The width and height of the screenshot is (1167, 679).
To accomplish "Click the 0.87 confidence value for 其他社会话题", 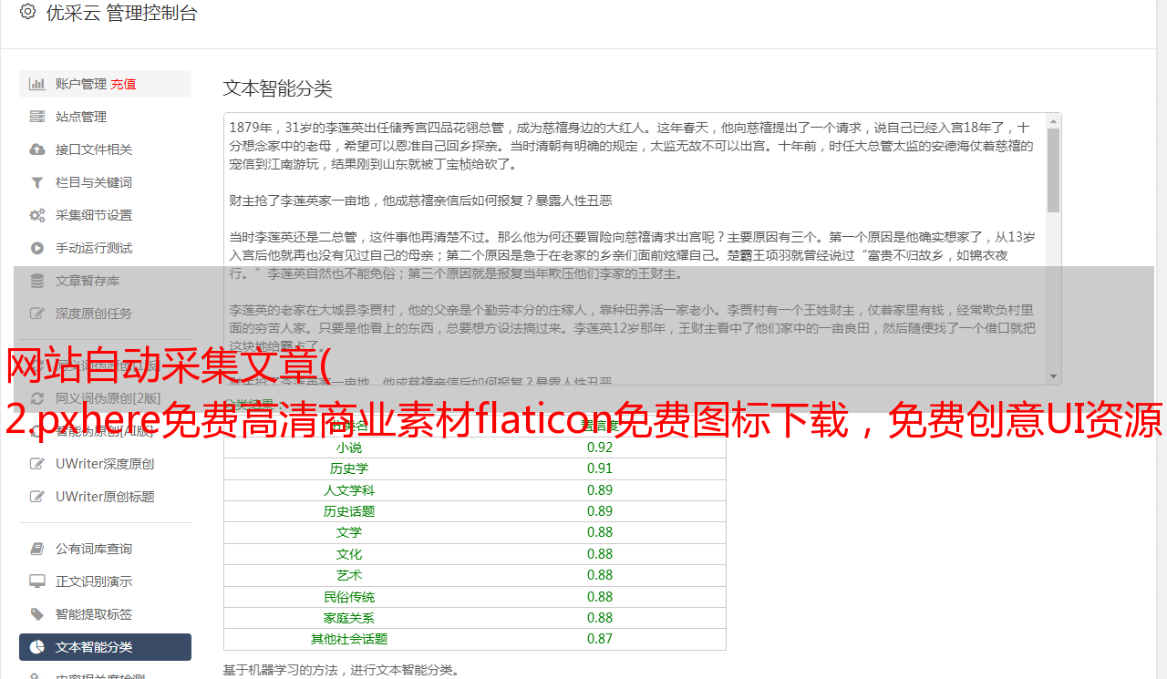I will click(600, 639).
